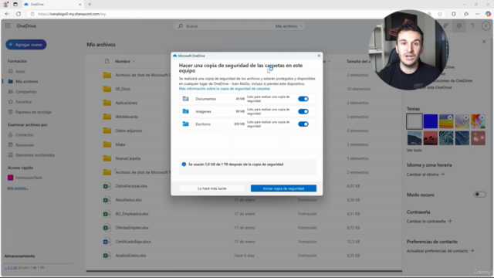Open Resultados.xlsx file
494x278 pixels.
coord(129,200)
